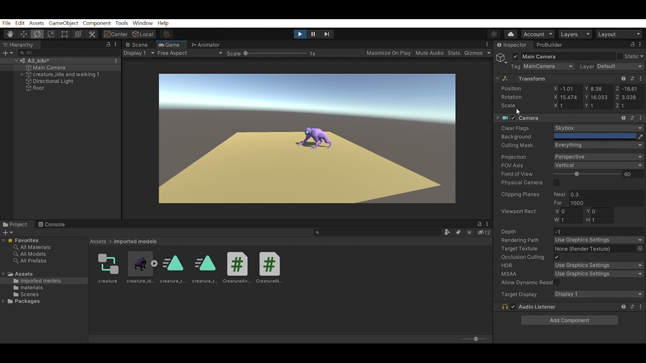Select the Move tool
Viewport: 646px width, 363px height.
pyautogui.click(x=24, y=34)
